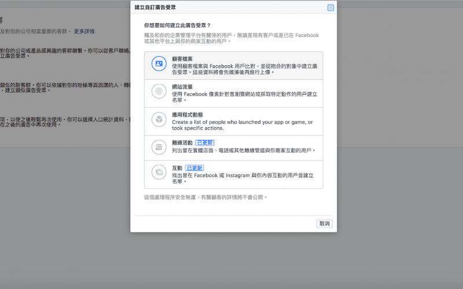
Task: Click 已更新 badge next to 離線活動
Action: coord(205,143)
